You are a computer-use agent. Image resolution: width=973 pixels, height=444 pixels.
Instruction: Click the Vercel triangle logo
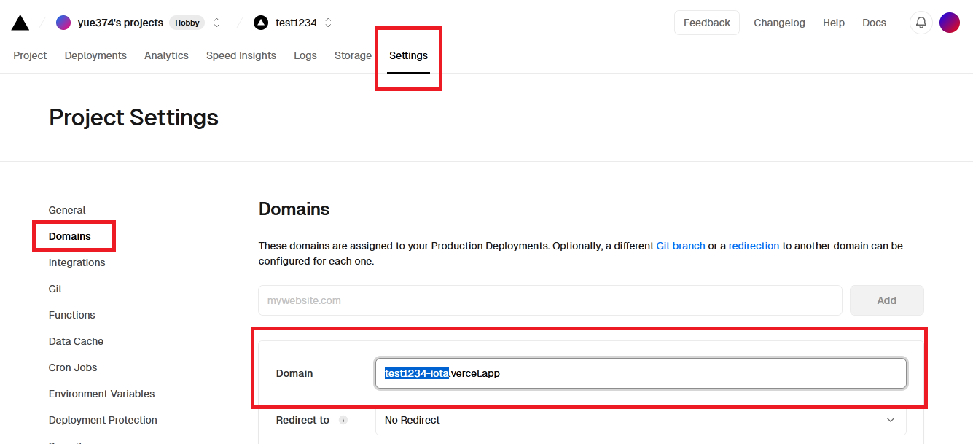click(20, 23)
